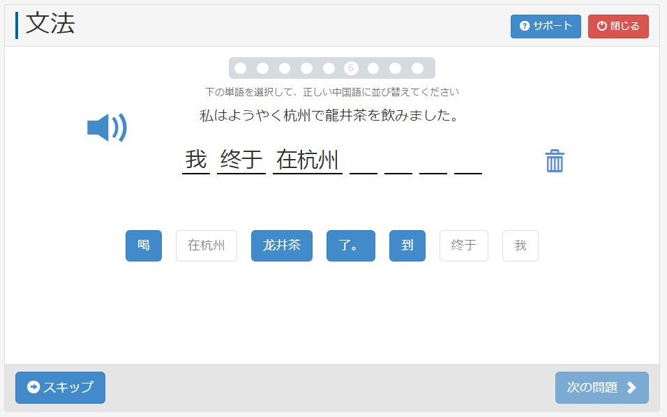Select the word tile 龙井茶
Screen dimensions: 667x417
coord(282,246)
